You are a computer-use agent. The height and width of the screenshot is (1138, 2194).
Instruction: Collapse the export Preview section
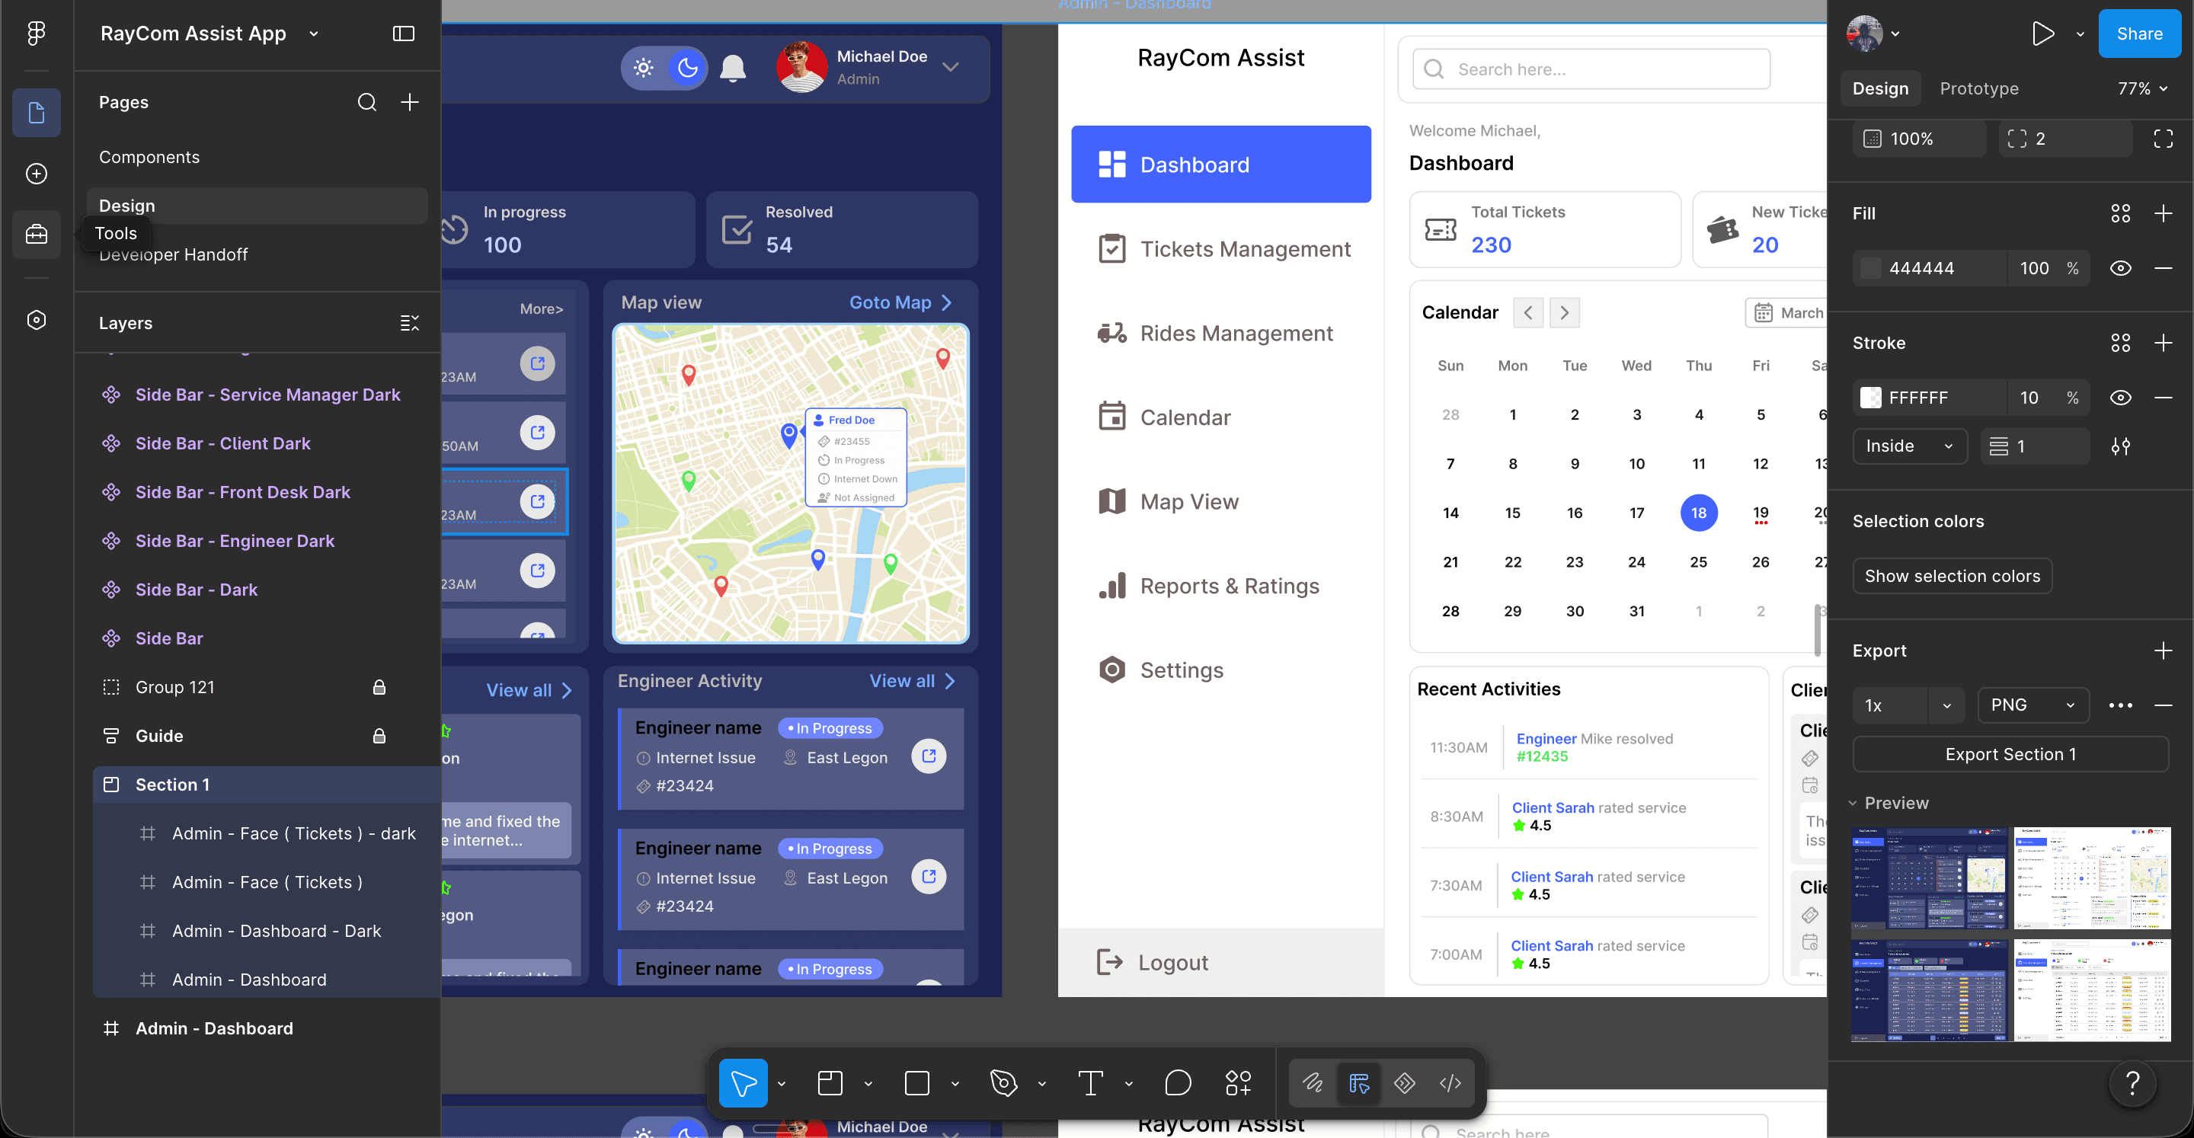1853,804
